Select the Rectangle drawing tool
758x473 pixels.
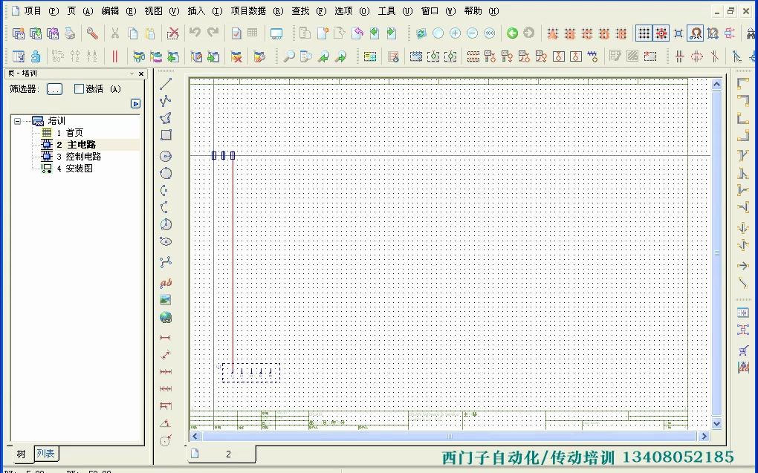coord(166,135)
